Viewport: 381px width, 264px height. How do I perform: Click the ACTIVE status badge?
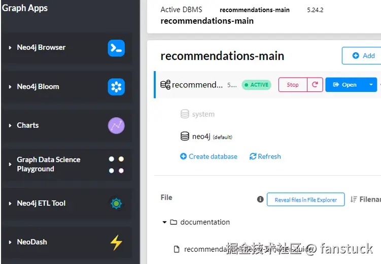coord(256,85)
